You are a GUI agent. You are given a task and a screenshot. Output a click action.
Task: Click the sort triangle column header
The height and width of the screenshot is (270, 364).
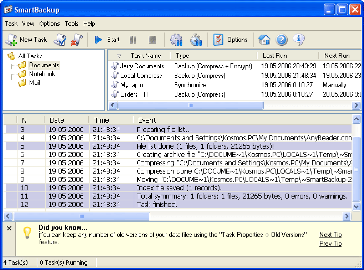point(119,56)
